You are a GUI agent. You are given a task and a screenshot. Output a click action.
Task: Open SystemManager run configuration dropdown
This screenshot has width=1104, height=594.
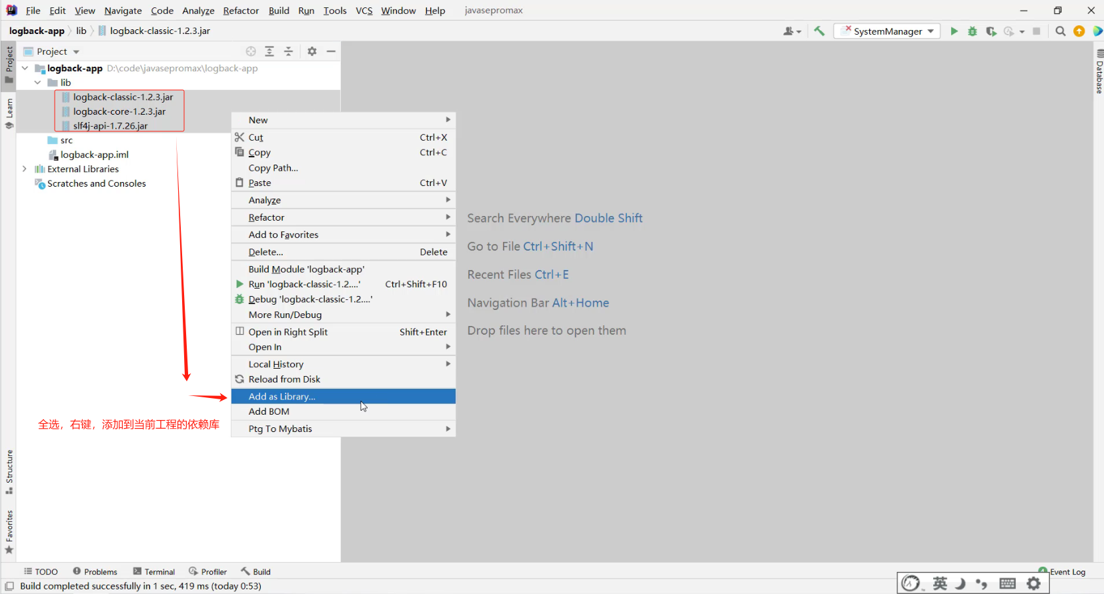pos(887,31)
